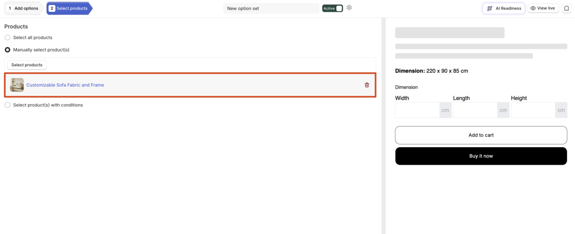Edit the New option set name field
The image size is (575, 234).
tap(271, 8)
